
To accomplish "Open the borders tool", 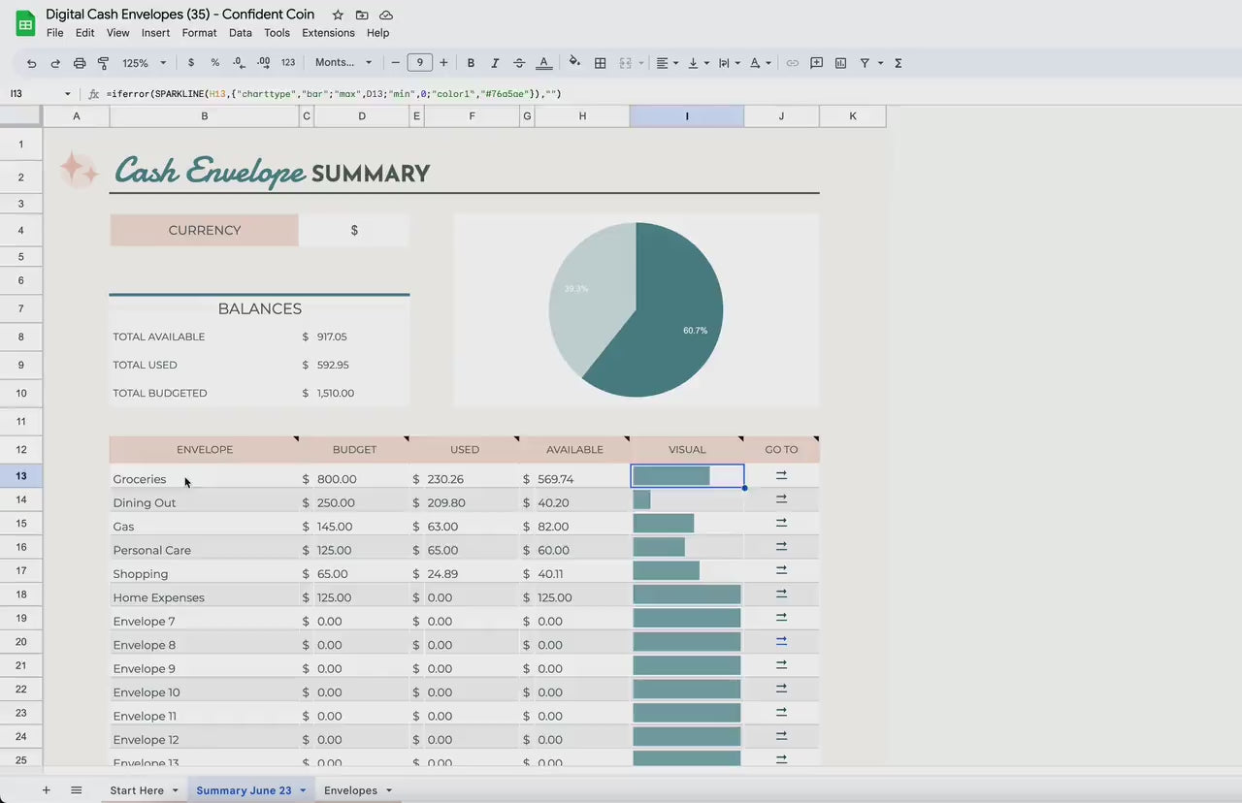I will pyautogui.click(x=601, y=63).
